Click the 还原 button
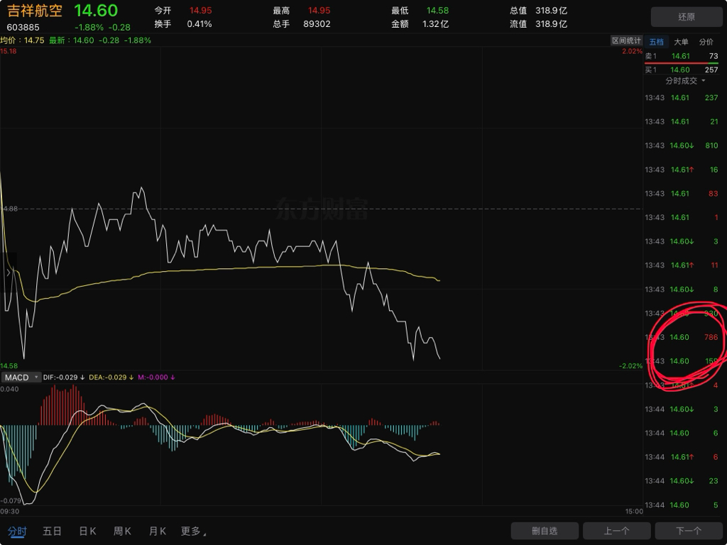 (x=687, y=17)
